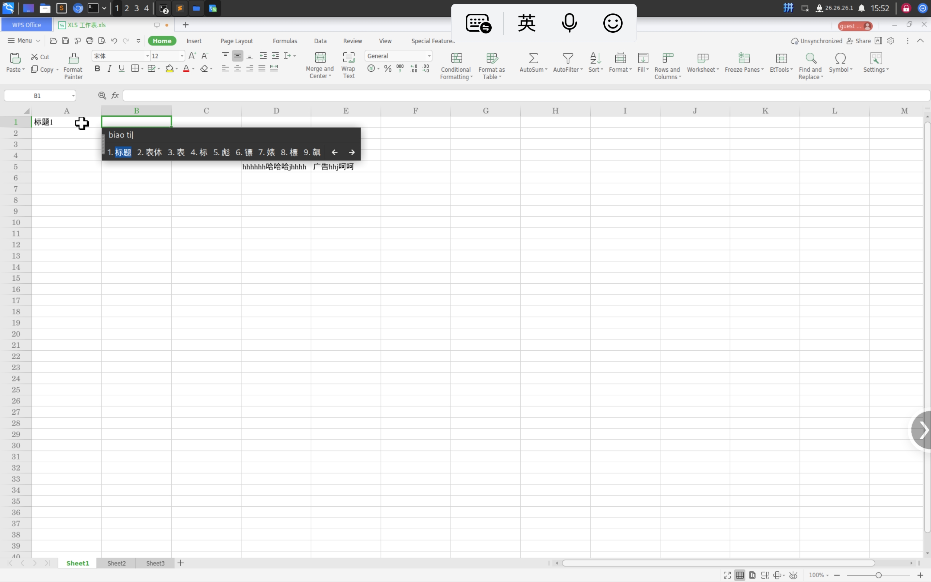Toggle underline formatting

(x=121, y=68)
